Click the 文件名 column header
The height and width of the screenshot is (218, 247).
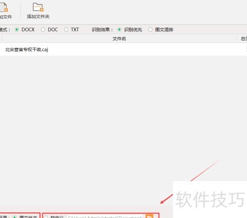pos(119,39)
